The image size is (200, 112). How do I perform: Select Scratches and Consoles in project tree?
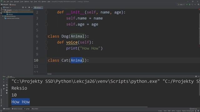tap(12, 18)
